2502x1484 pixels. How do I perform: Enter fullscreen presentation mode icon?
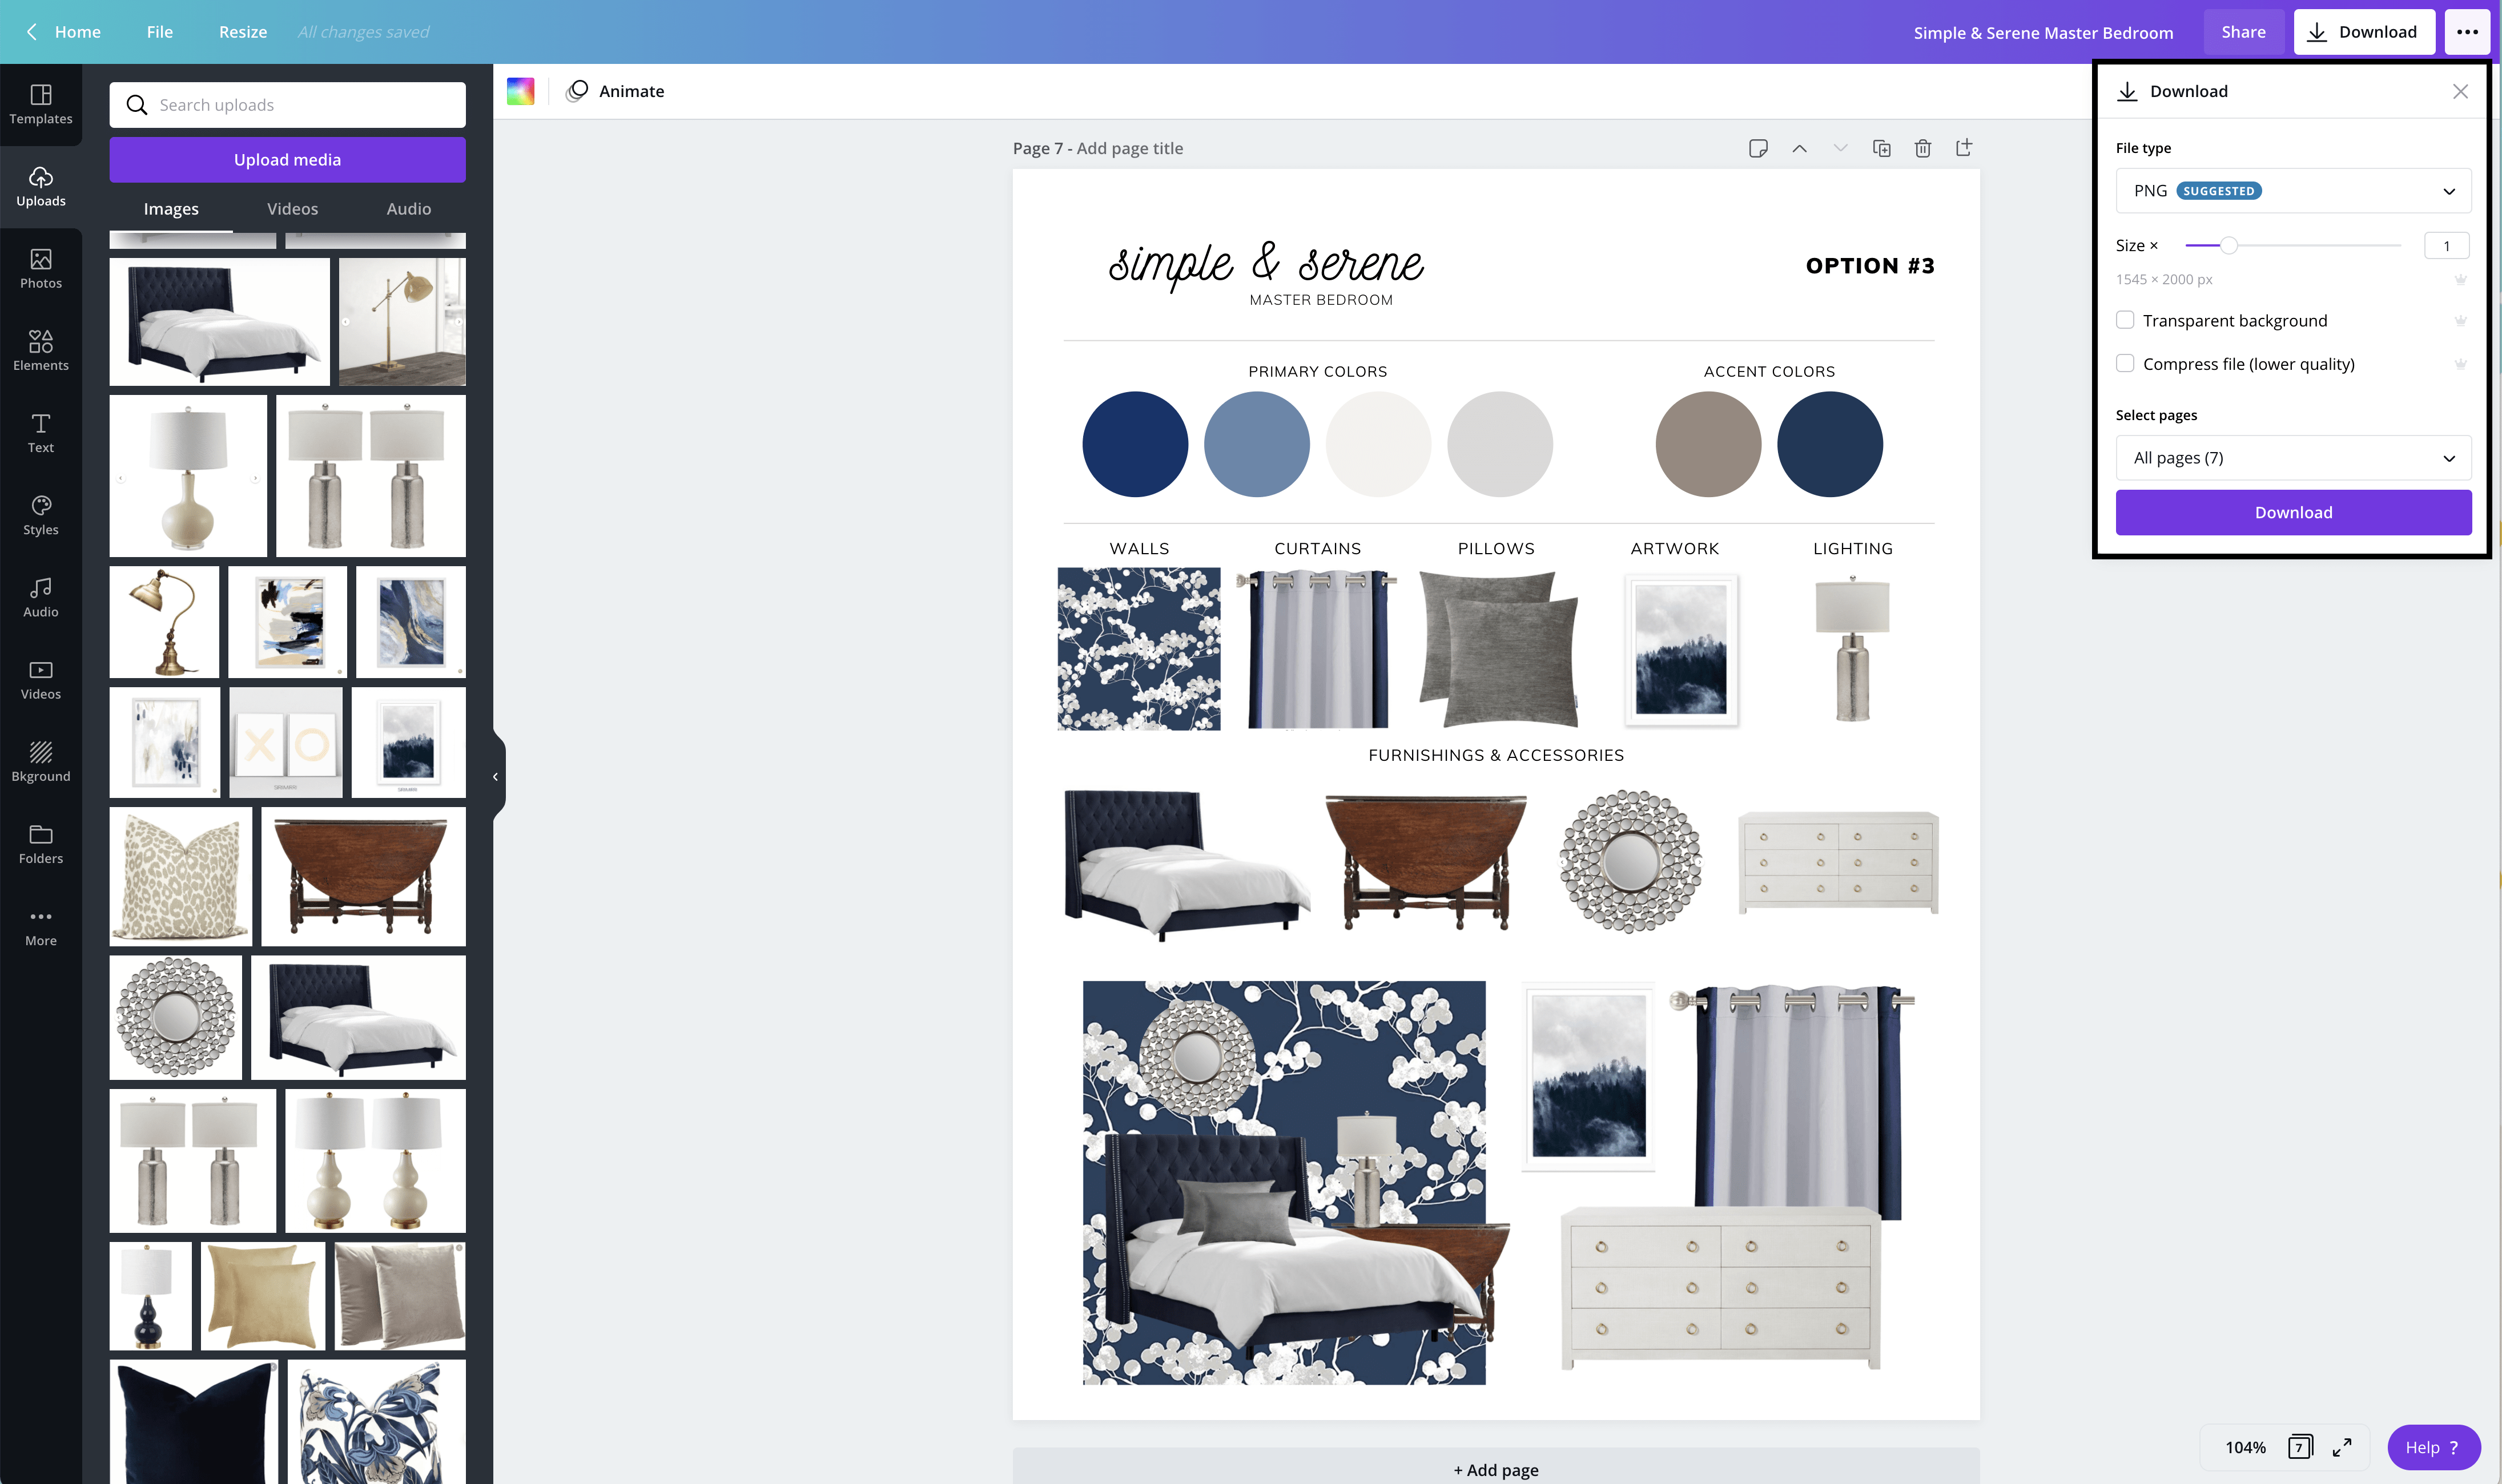pyautogui.click(x=2341, y=1447)
